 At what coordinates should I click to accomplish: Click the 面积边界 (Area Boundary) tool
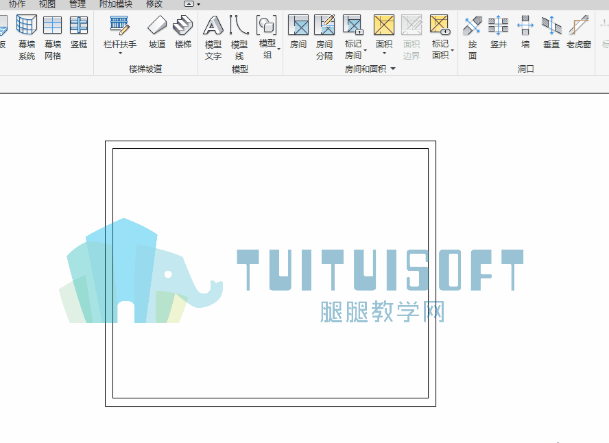pos(411,37)
